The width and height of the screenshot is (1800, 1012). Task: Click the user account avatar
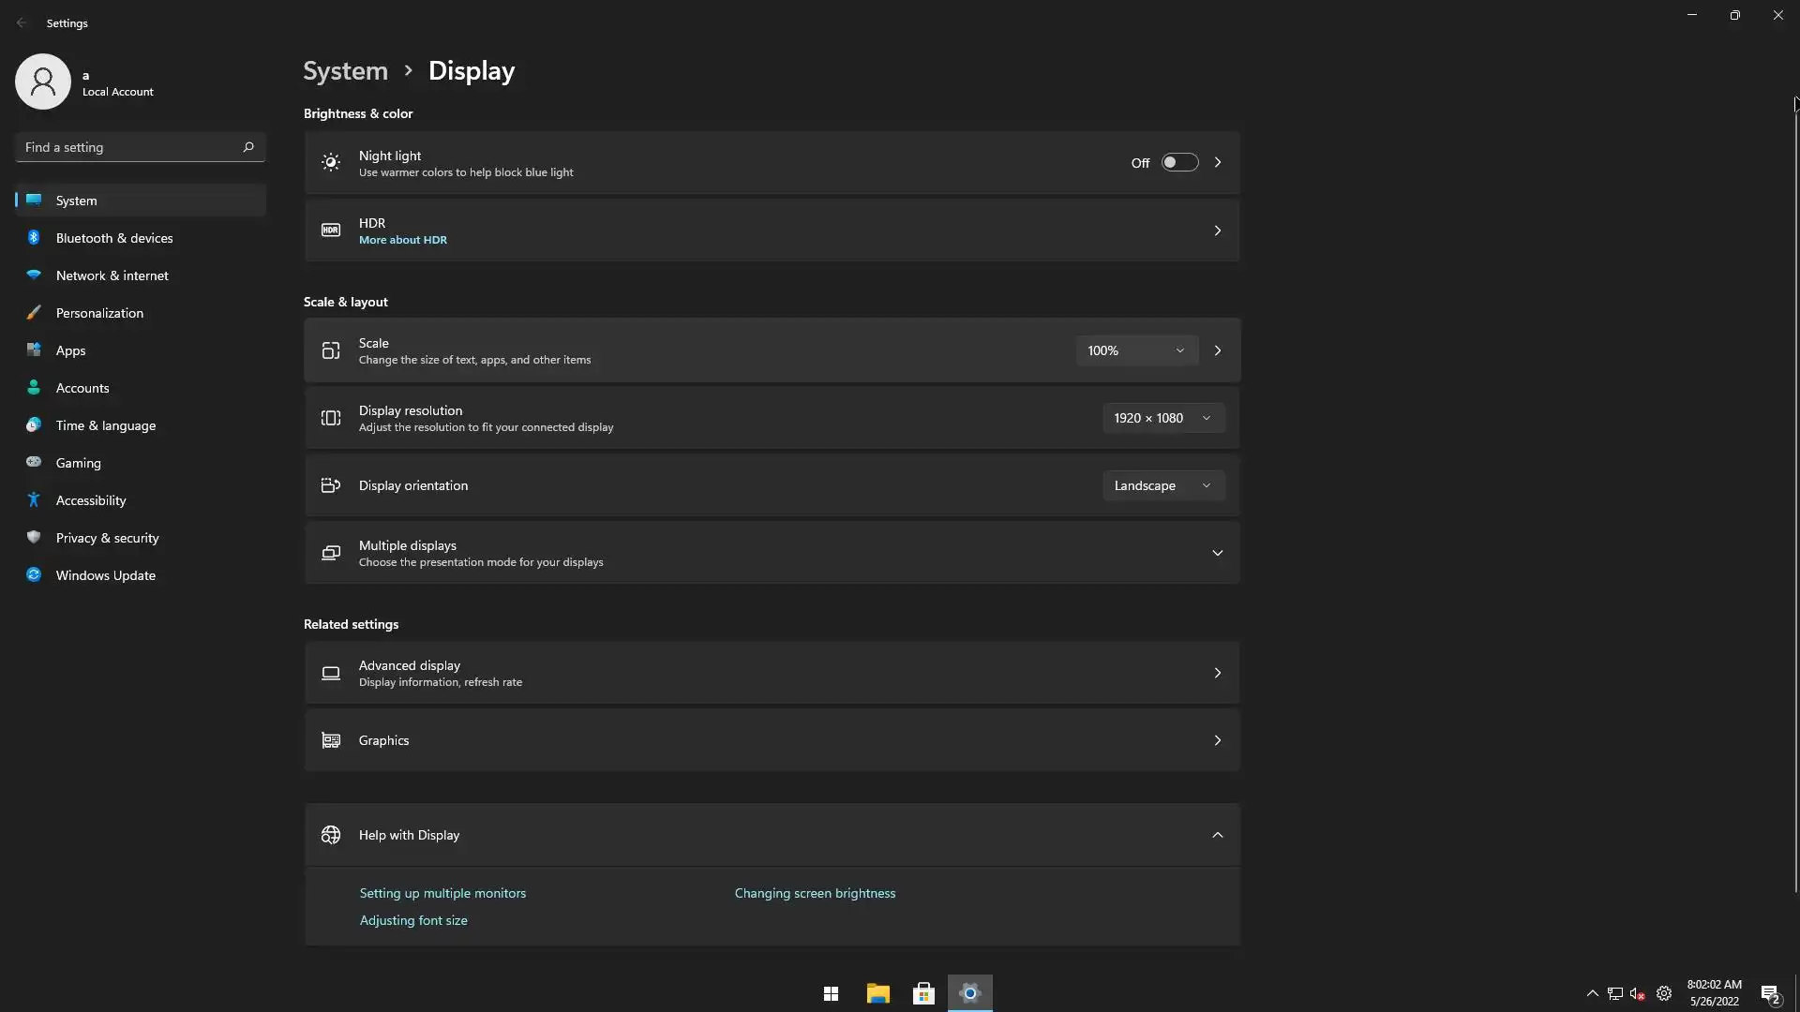point(43,82)
